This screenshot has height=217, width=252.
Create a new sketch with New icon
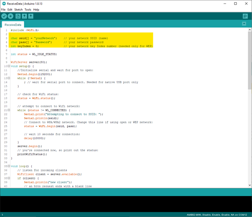pos(18,16)
